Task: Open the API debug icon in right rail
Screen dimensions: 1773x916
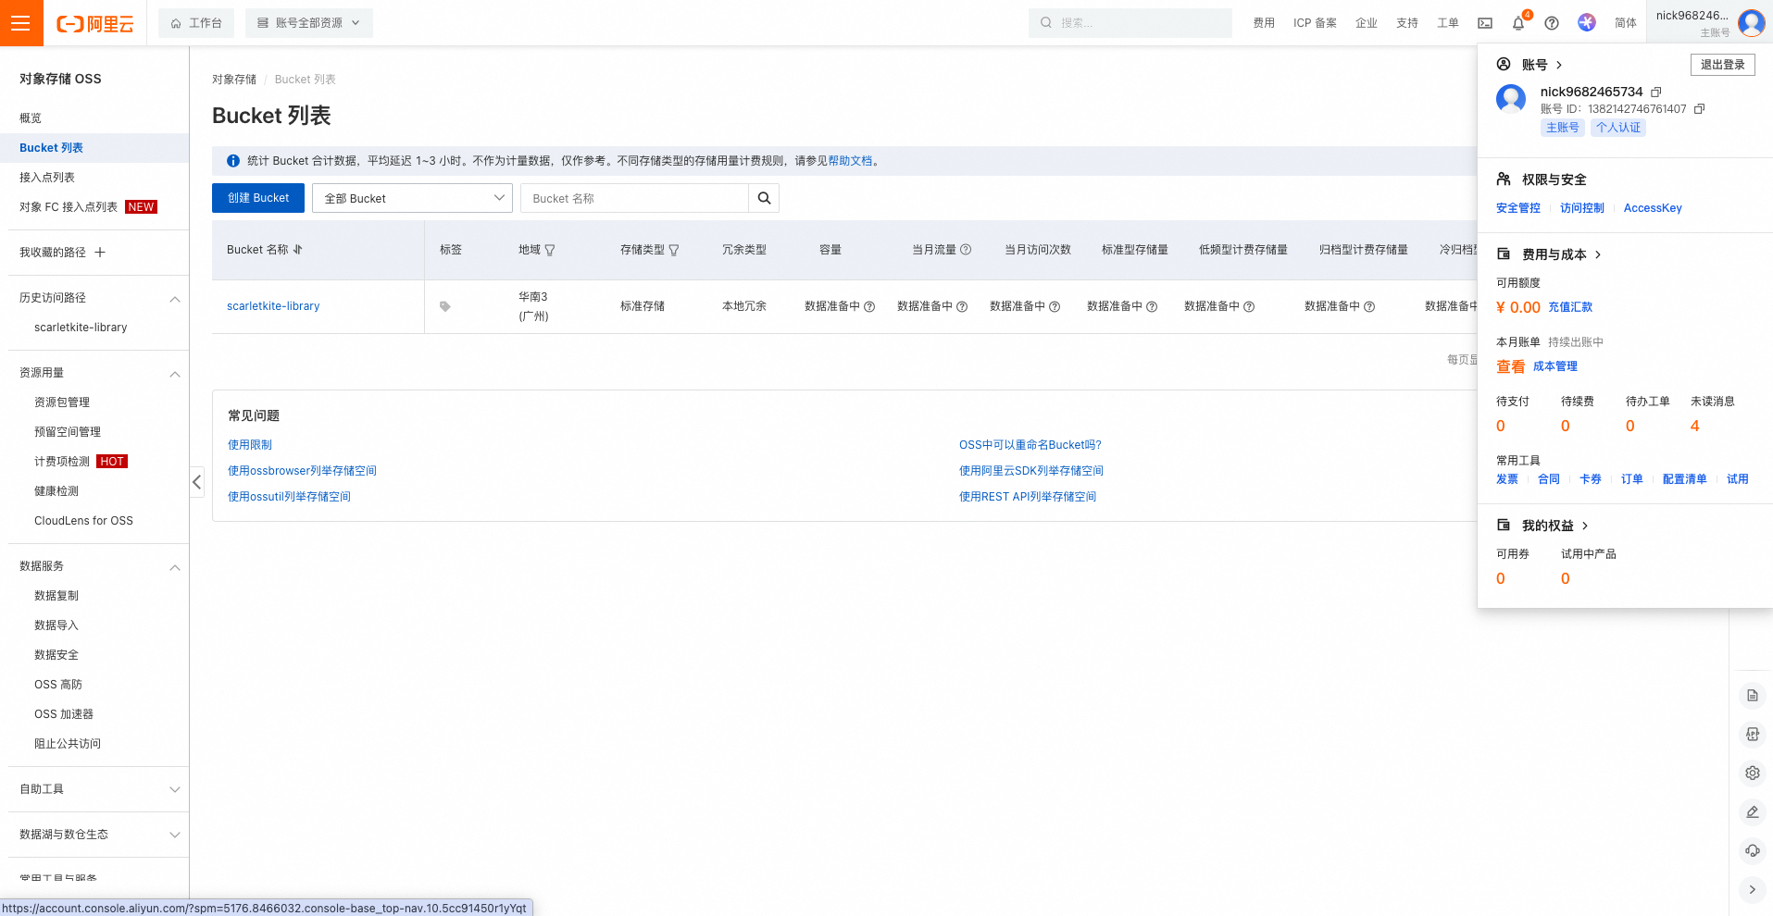Action: tap(1752, 735)
